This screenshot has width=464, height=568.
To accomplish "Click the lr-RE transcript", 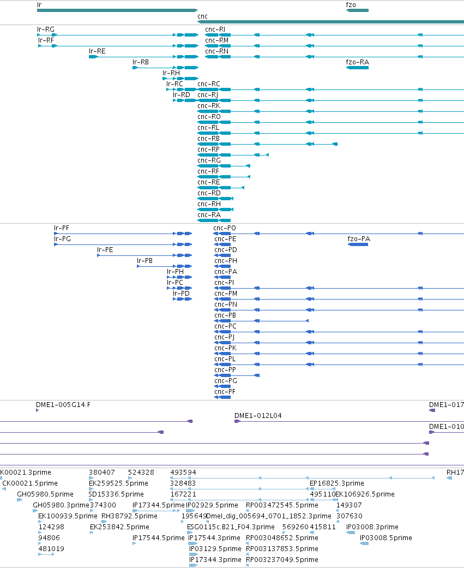I will [x=143, y=57].
